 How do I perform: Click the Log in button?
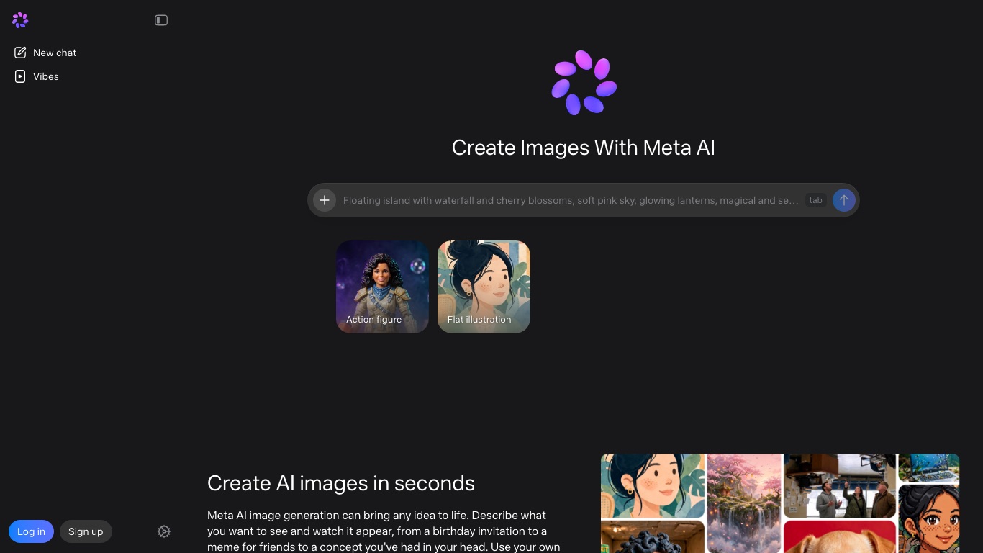31,531
